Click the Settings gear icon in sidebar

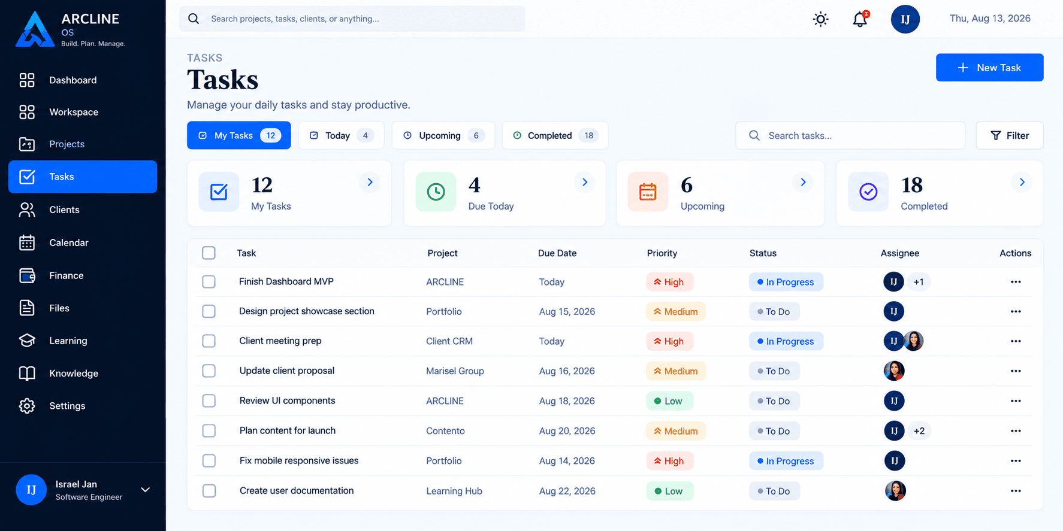[x=27, y=406]
